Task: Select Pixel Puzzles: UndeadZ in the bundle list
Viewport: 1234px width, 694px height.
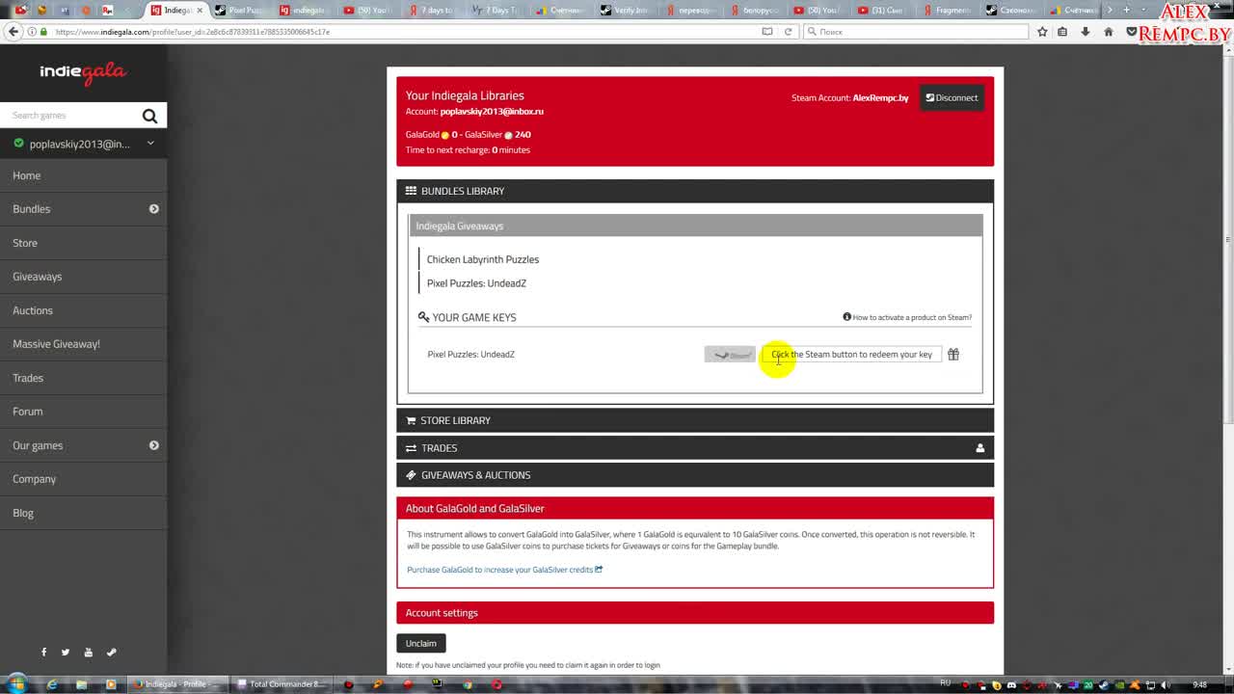Action: tap(476, 283)
